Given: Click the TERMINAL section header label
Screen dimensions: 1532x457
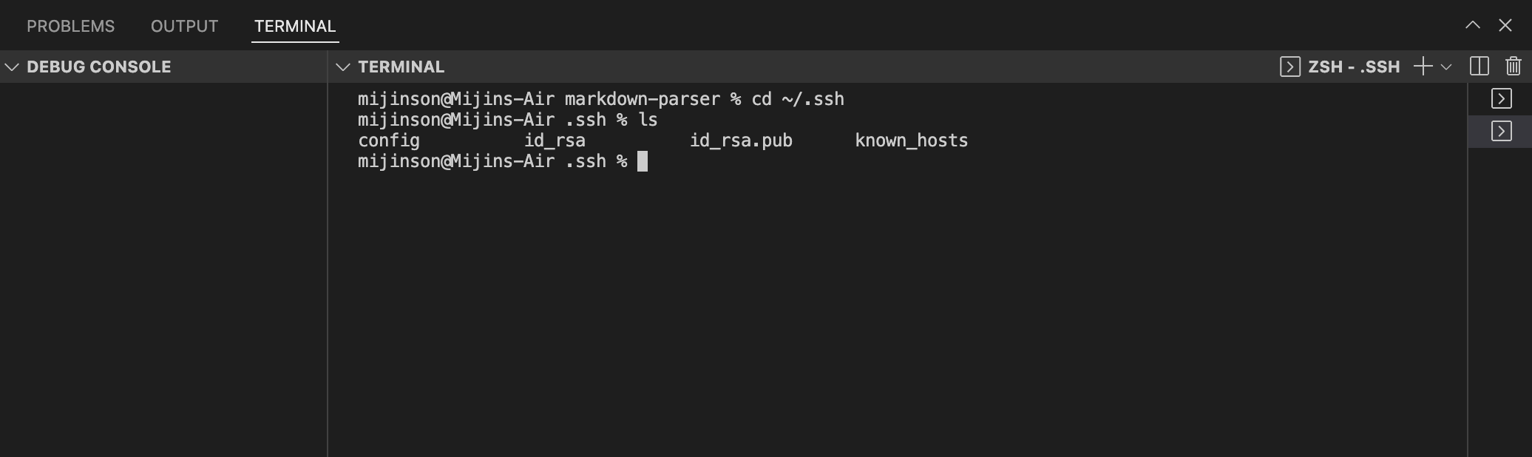Looking at the screenshot, I should pos(401,67).
